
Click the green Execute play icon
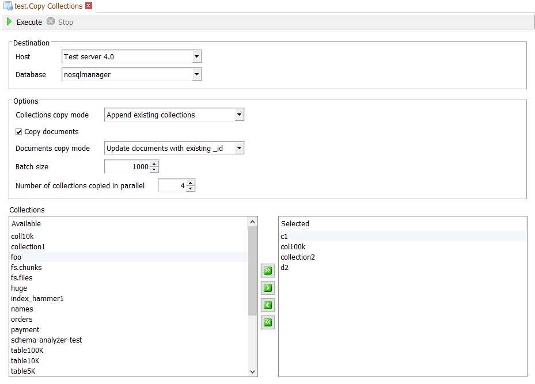coord(9,22)
